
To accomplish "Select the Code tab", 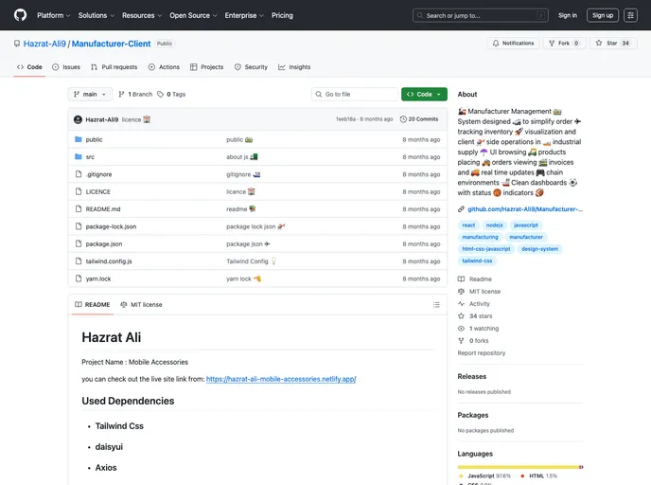I will 29,67.
